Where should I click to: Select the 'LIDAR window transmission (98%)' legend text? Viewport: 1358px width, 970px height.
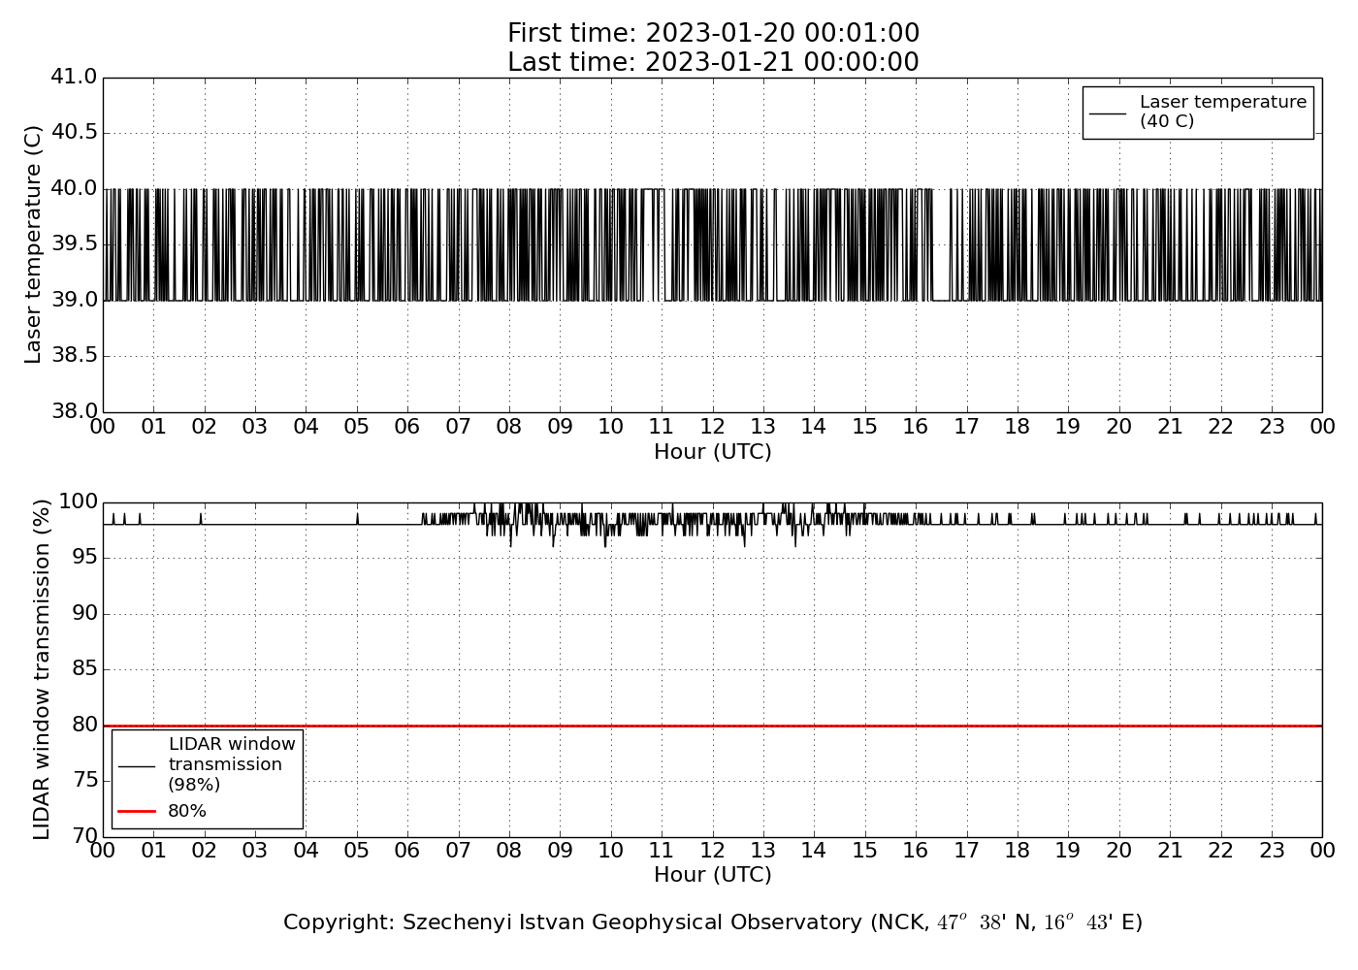pyautogui.click(x=231, y=764)
